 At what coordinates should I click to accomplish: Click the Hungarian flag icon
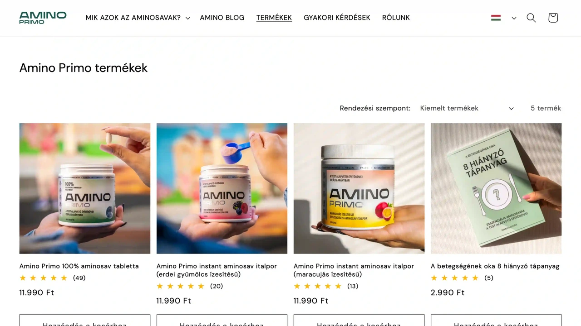[496, 18]
